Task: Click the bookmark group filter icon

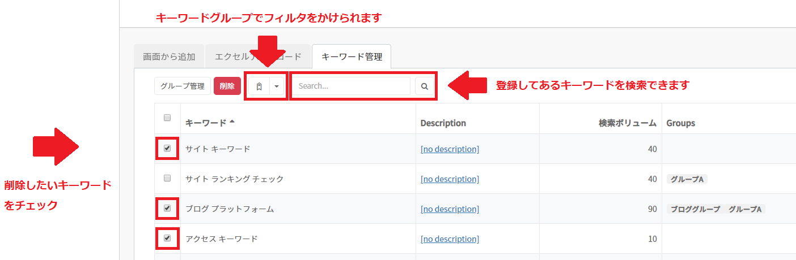Action: (x=259, y=86)
